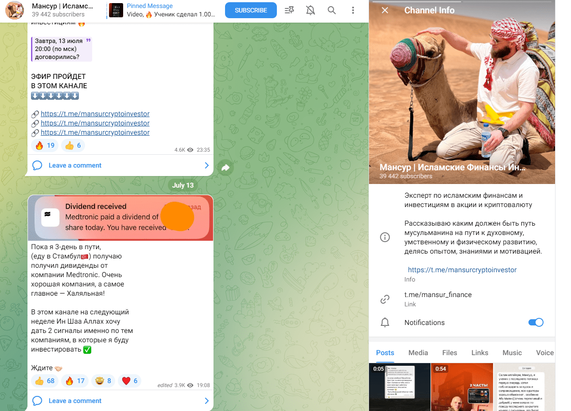Copy the t.me/mansur_finance link
Screen dimensions: 571x411
click(x=438, y=294)
